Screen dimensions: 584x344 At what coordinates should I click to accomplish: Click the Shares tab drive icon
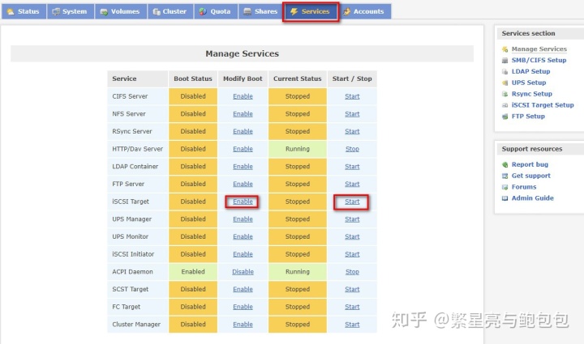(x=247, y=11)
